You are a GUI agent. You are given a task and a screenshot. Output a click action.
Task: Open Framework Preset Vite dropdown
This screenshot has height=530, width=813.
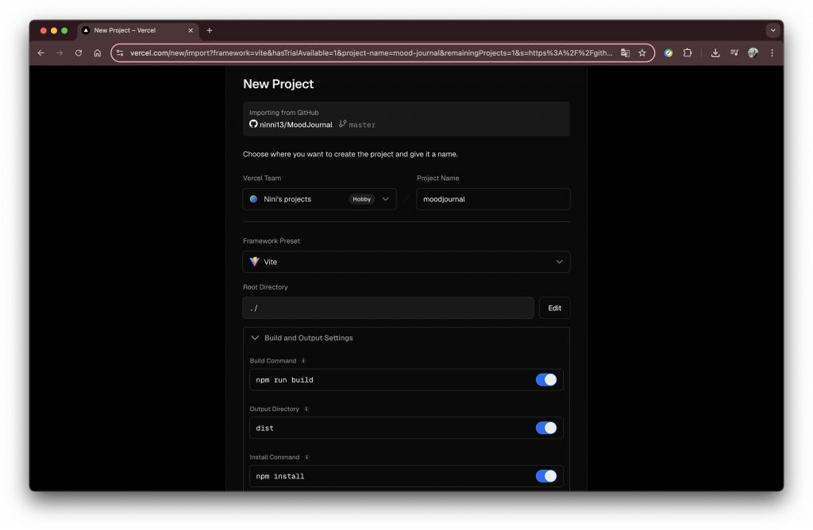point(406,262)
